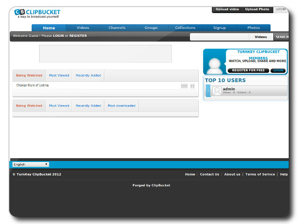This screenshot has width=298, height=224.
Task: Open the Collections navigation tab
Action: pyautogui.click(x=185, y=28)
